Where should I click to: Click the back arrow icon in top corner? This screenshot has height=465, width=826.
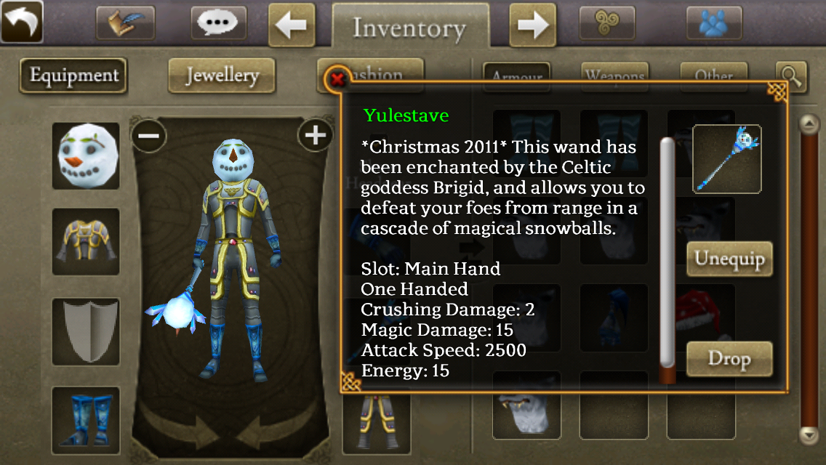tap(22, 22)
